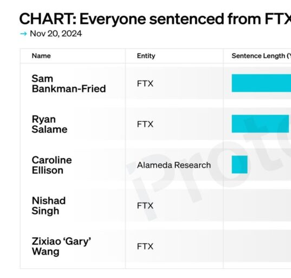Select Zixiao 'Gary' Wang name cell

[x=61, y=247]
